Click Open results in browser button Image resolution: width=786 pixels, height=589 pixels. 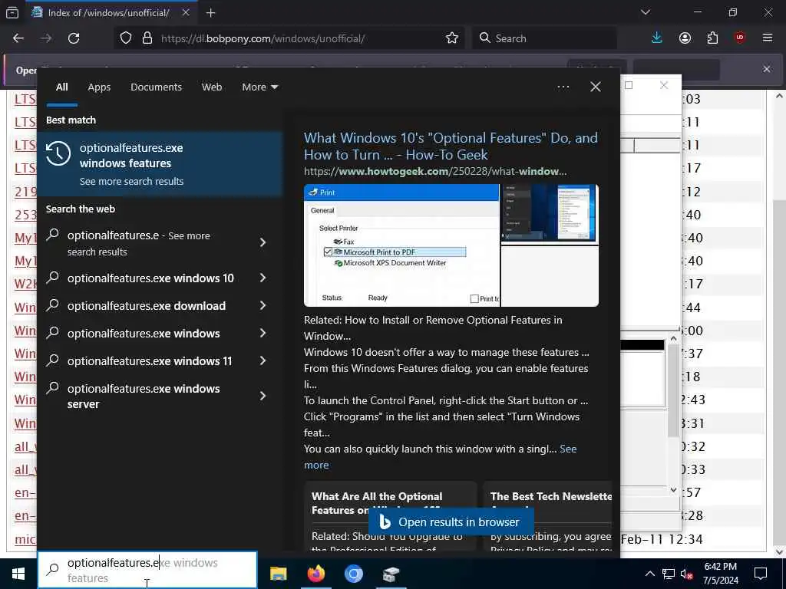pos(451,522)
